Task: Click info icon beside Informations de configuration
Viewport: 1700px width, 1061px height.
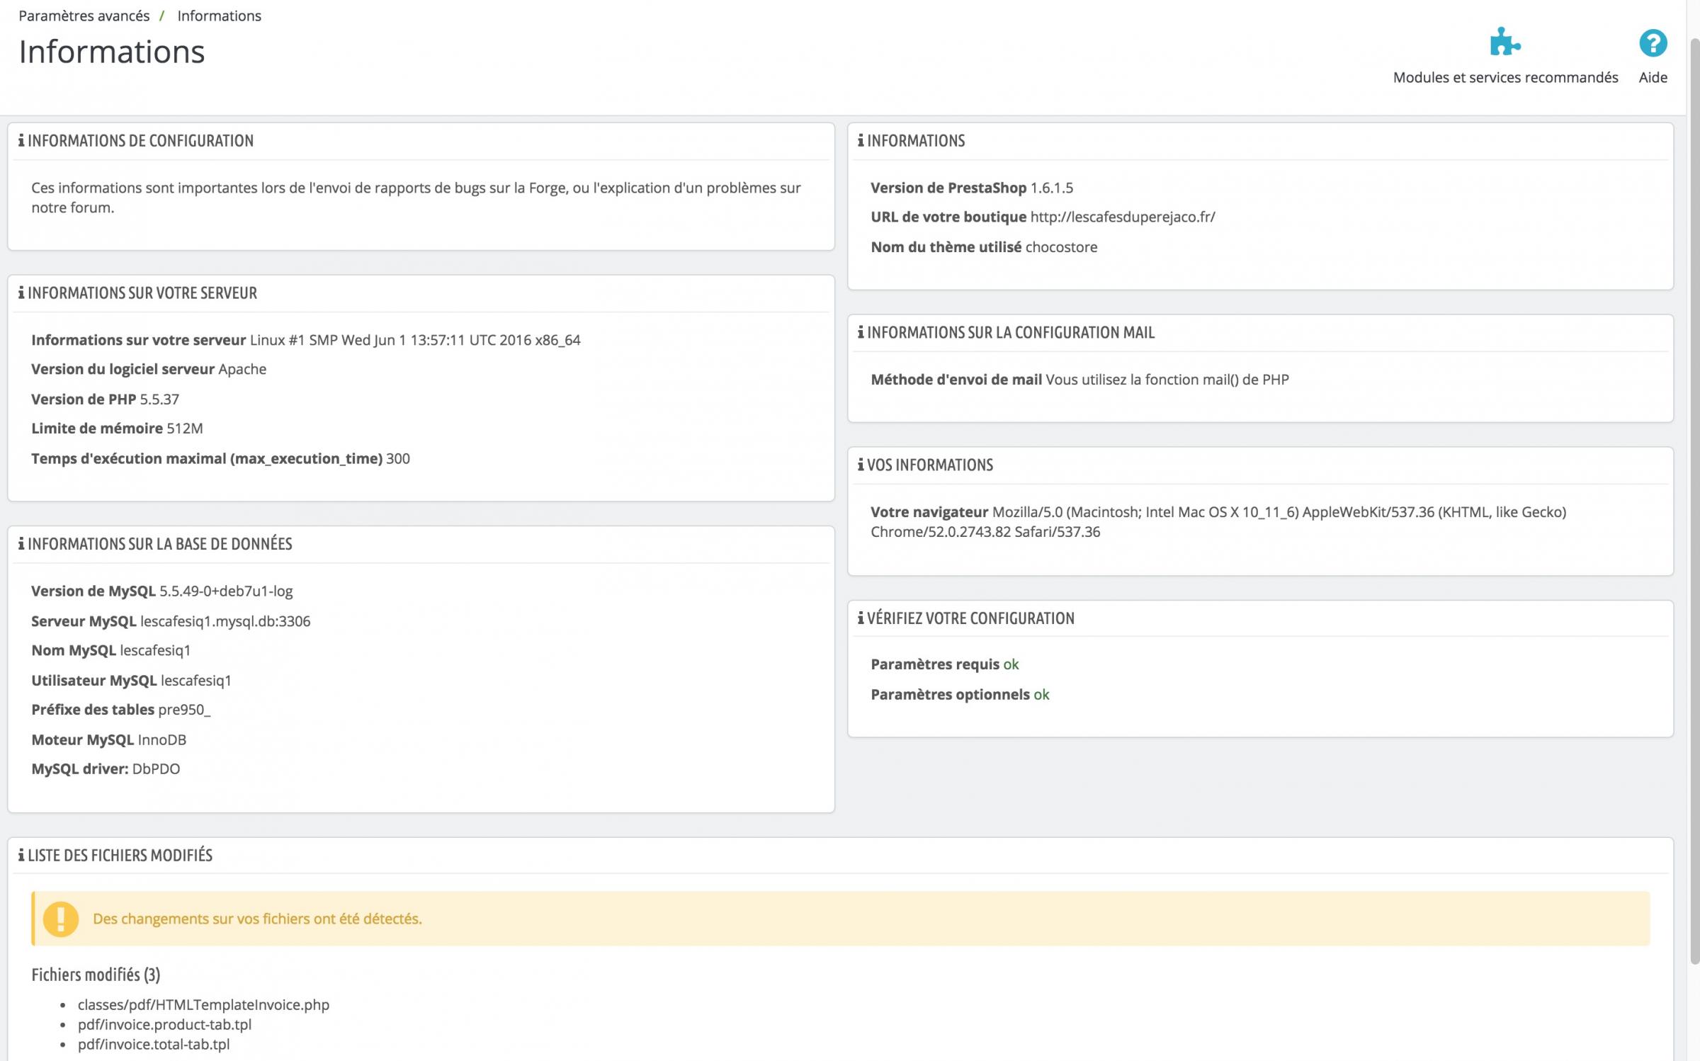Action: click(21, 140)
